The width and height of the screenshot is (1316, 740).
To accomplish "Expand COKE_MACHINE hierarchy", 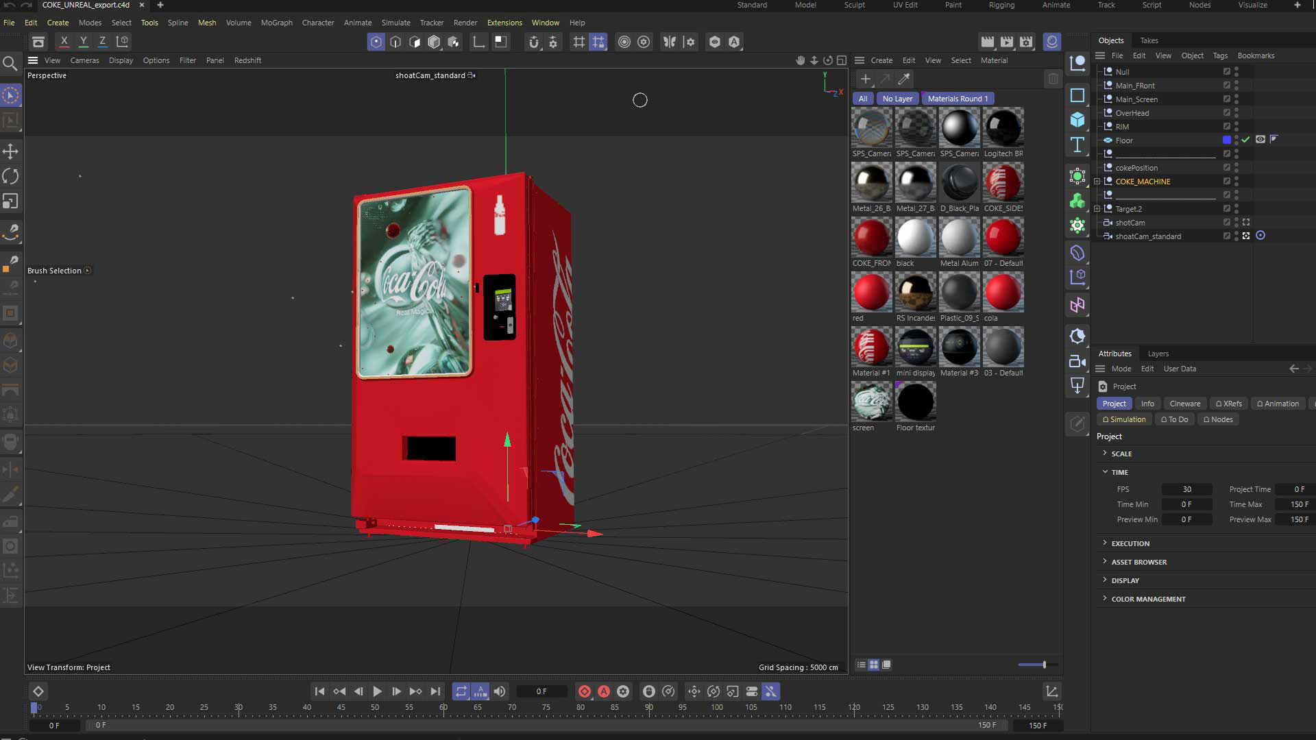I will click(x=1097, y=182).
